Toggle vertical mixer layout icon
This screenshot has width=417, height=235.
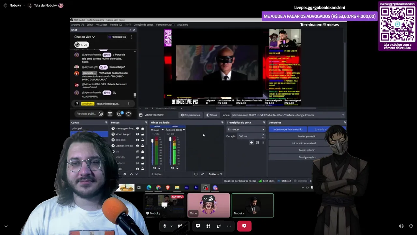pyautogui.click(x=196, y=174)
